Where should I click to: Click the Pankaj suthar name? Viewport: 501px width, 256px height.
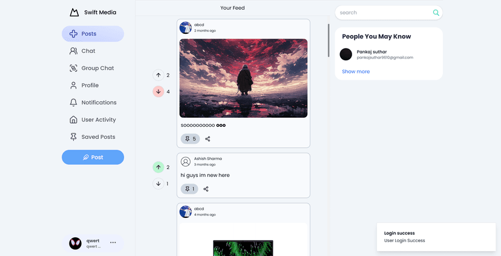pyautogui.click(x=372, y=52)
